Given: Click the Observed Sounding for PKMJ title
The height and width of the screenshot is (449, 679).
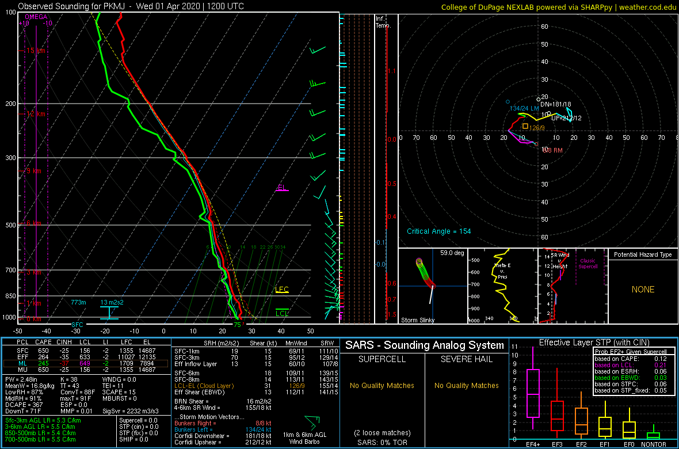Looking at the screenshot, I should click(x=132, y=6).
